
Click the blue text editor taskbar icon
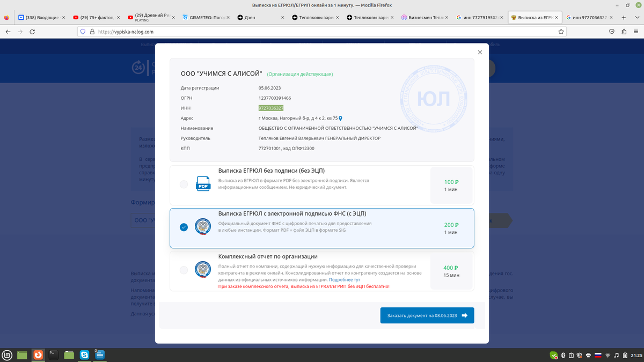[99, 355]
